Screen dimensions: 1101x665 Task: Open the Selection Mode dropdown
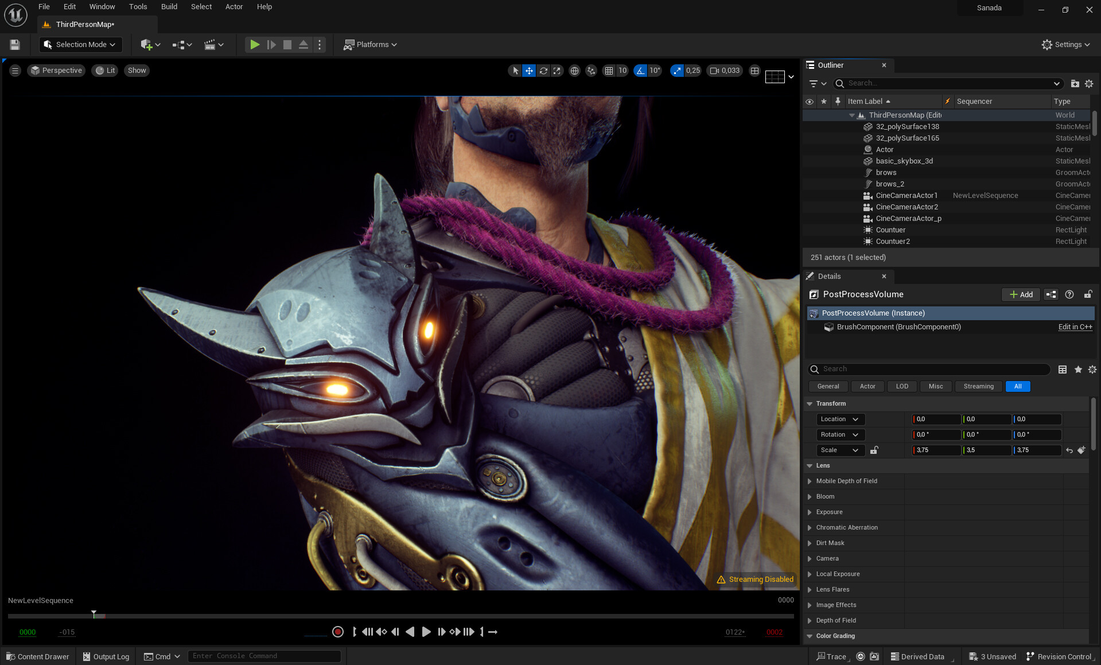[80, 45]
